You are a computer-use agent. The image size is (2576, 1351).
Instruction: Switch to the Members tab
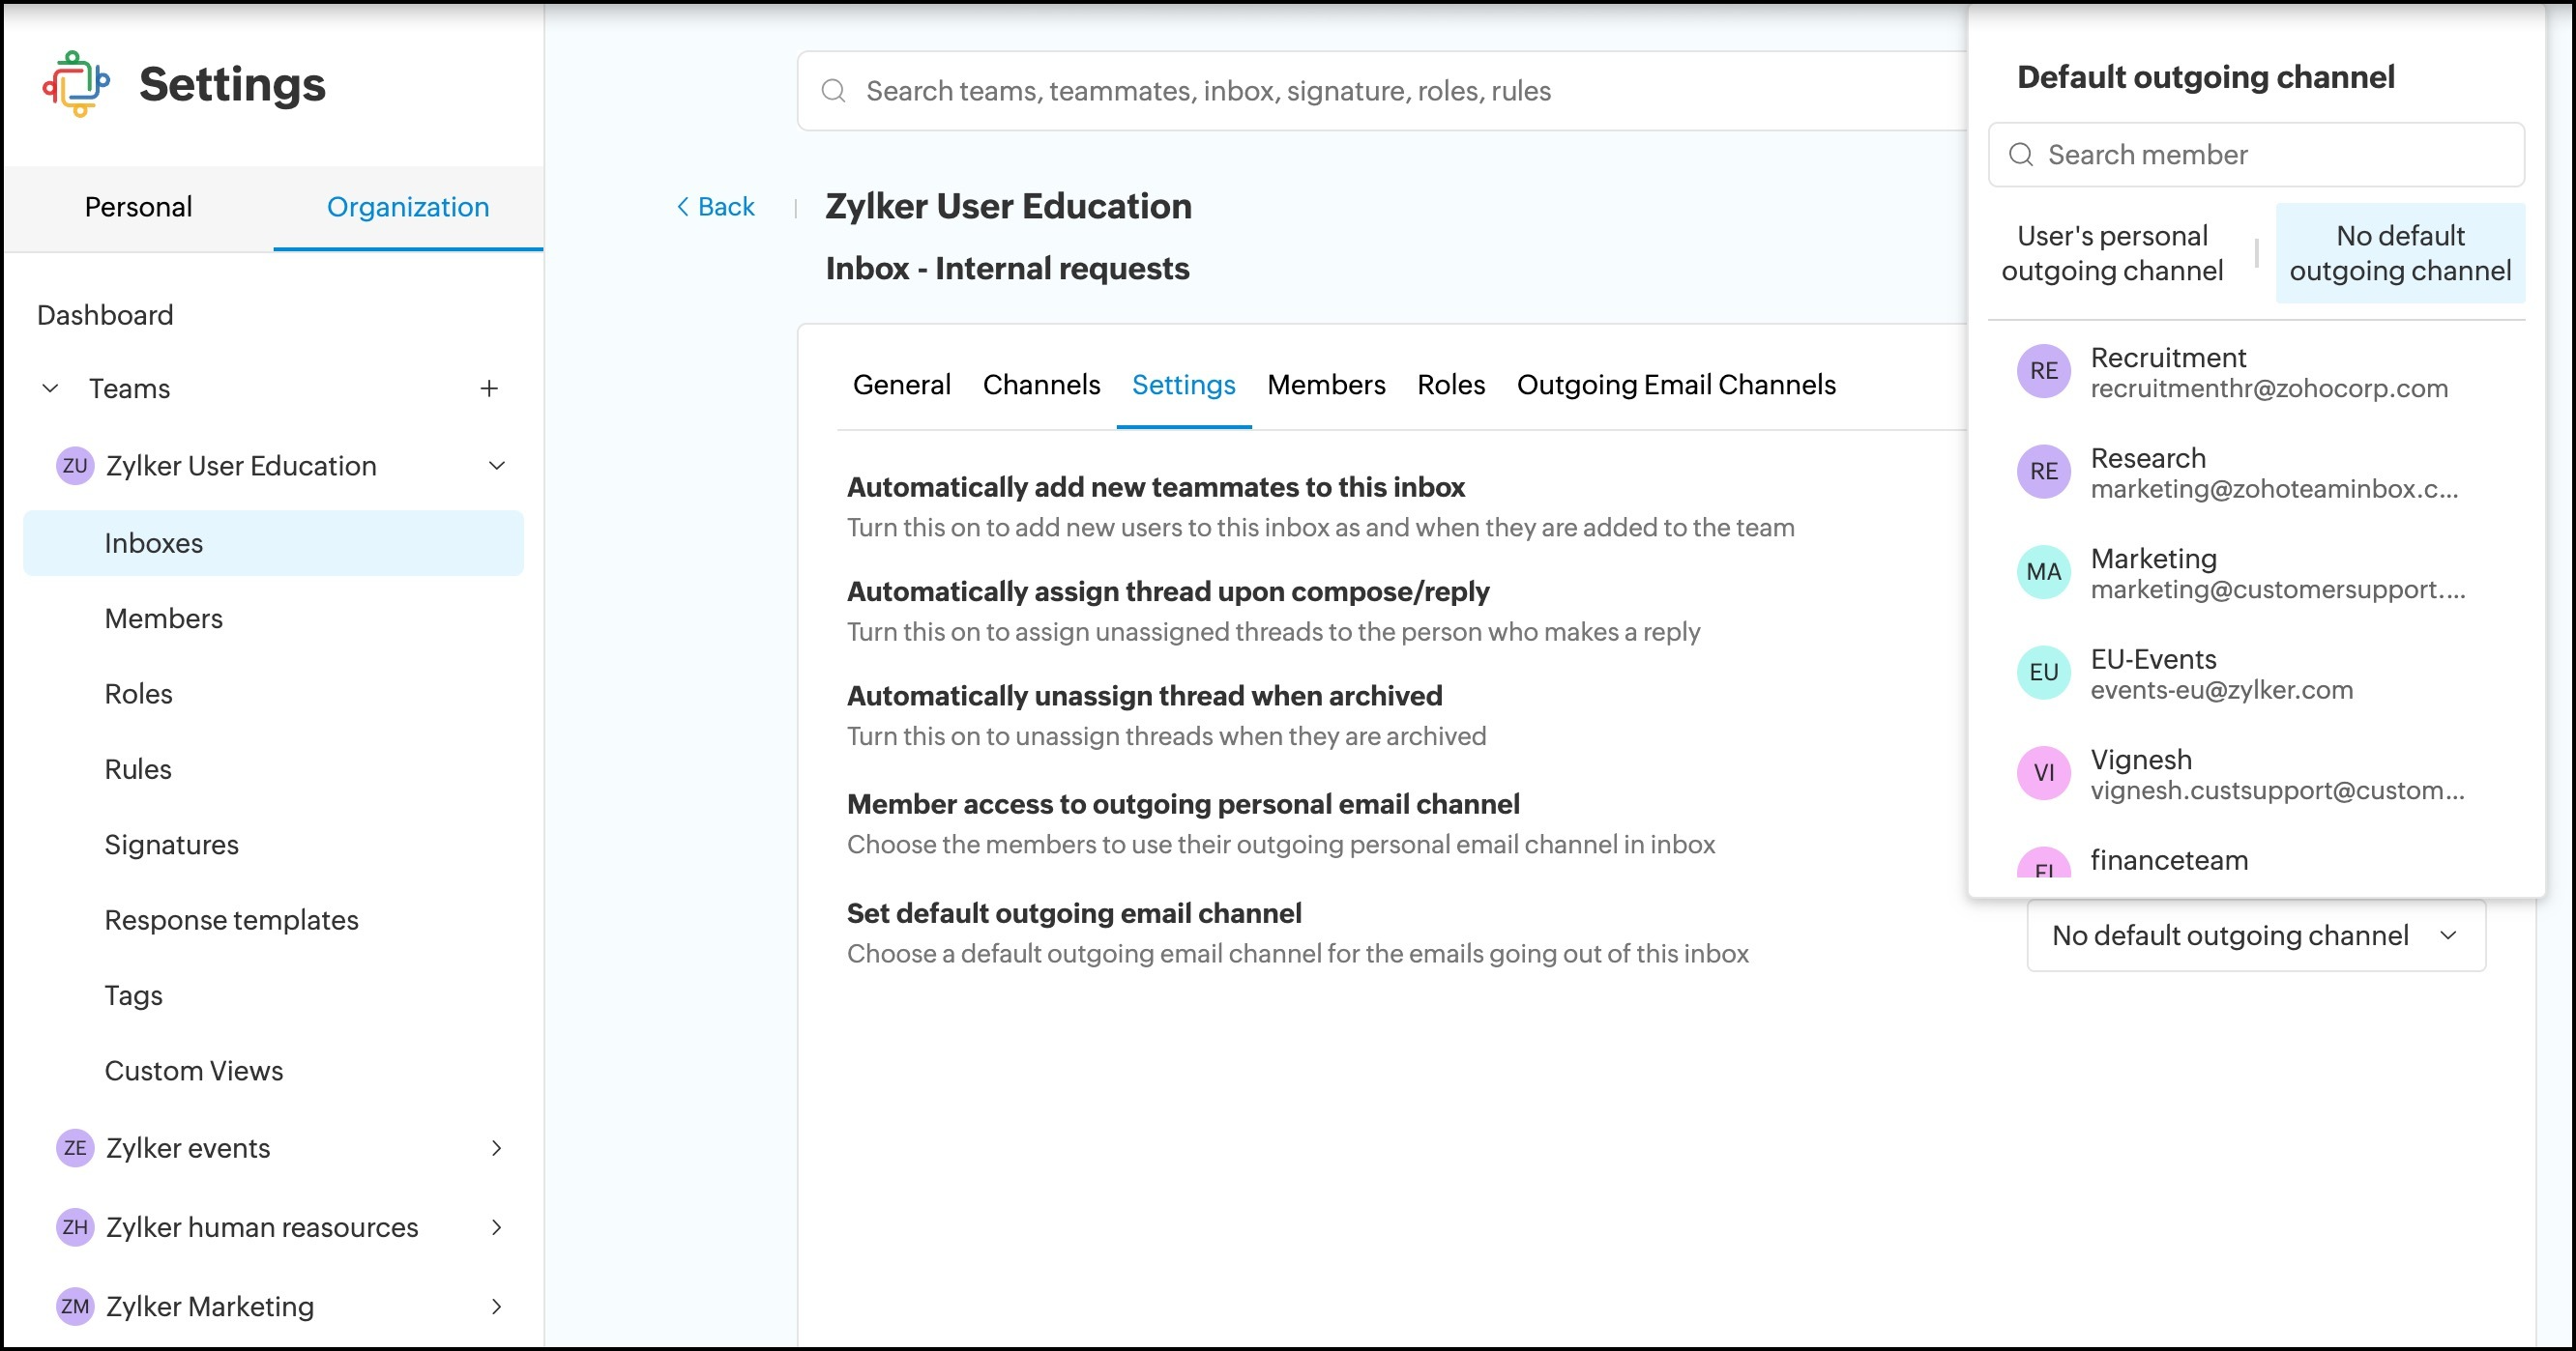(x=1325, y=385)
